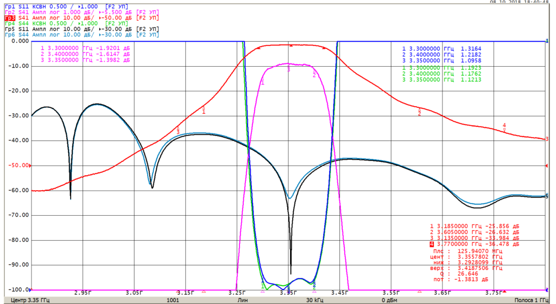
Task: Click red marker 2 near 3.6 GHz on trace
Action: click(420, 112)
